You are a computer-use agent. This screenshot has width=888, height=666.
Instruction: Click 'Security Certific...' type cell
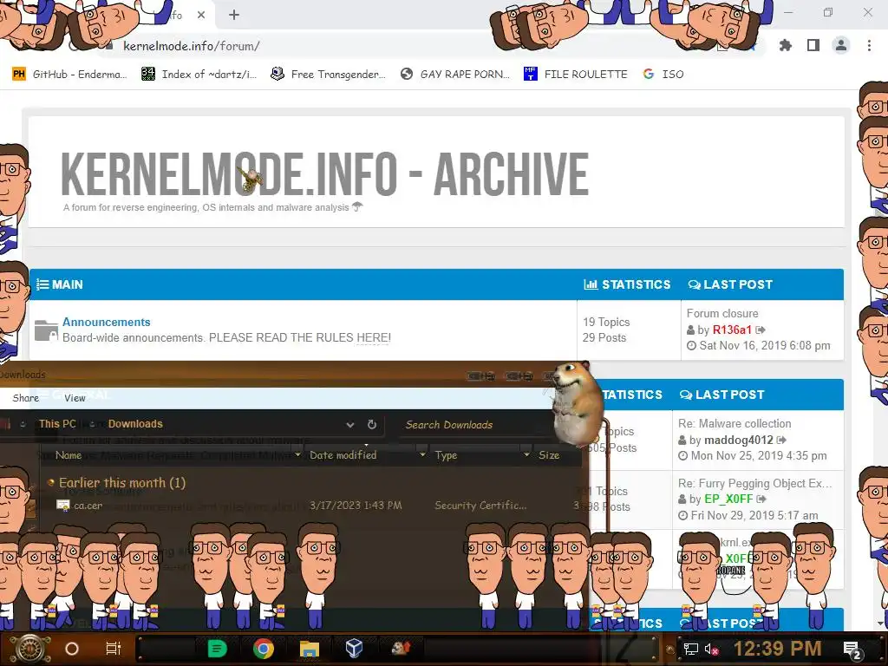[x=480, y=506]
